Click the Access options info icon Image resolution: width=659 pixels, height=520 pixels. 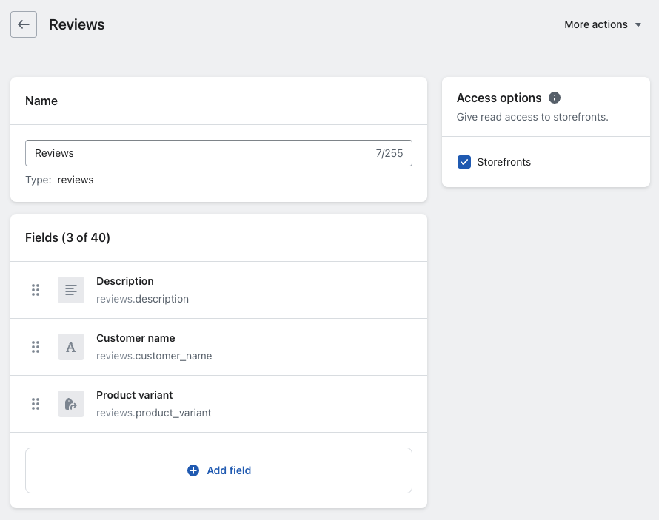pyautogui.click(x=555, y=98)
